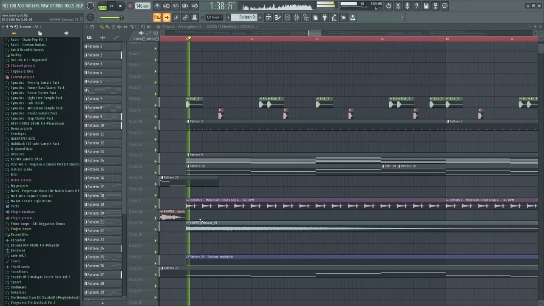The width and height of the screenshot is (544, 306).
Task: Click the Cymatics Millenium Hihat Loop clip title
Action: point(222,200)
